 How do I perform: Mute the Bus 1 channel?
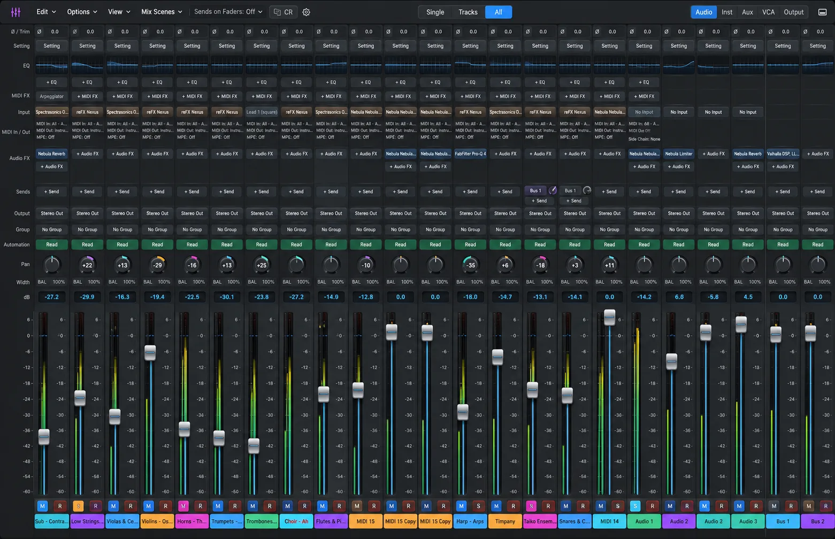774,506
